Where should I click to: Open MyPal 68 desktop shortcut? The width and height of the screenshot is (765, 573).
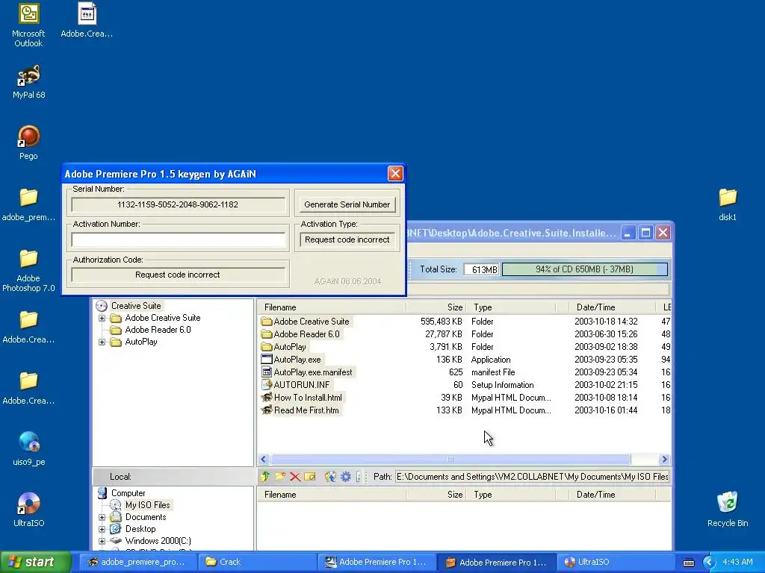tap(29, 82)
